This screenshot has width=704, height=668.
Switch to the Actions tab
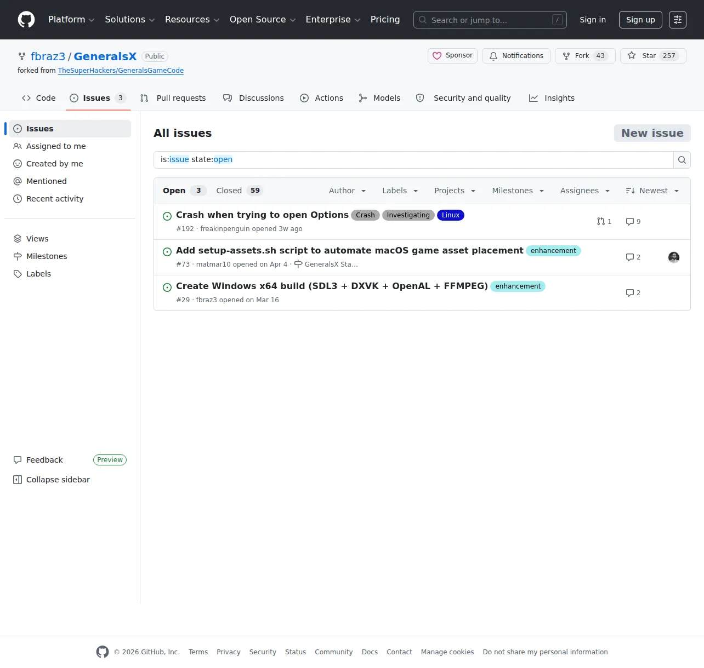321,98
